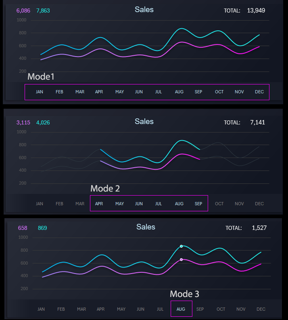Click the magenta data point marker at August
Viewport: 288px width, 320px height.
(182, 259)
